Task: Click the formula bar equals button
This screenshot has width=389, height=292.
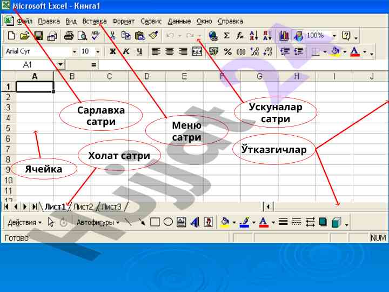Action: click(x=93, y=65)
